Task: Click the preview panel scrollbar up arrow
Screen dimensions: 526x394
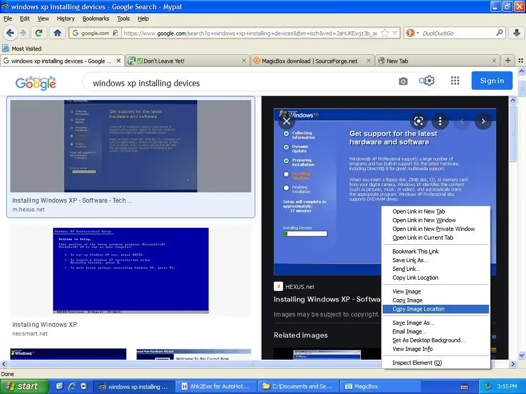Action: (513, 100)
